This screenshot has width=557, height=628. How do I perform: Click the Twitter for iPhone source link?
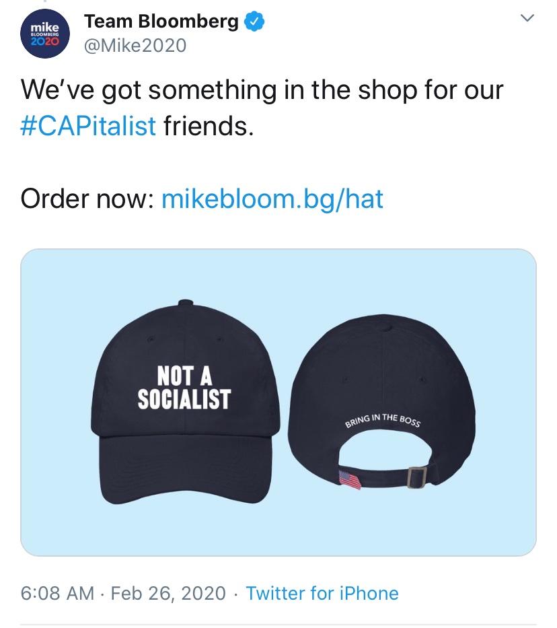coord(322,594)
